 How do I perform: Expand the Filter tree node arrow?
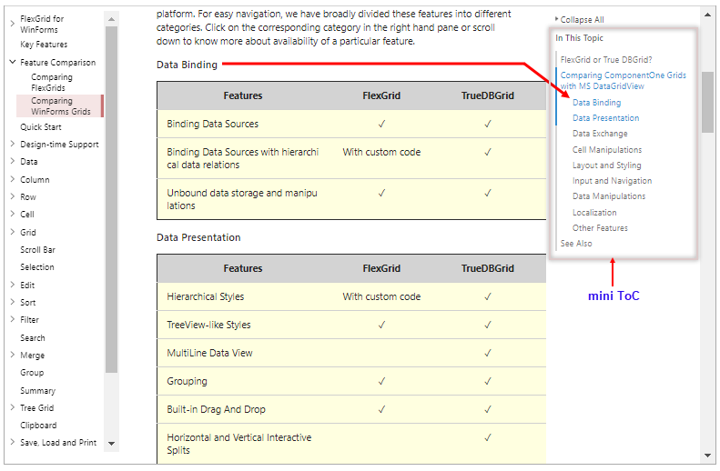[13, 319]
